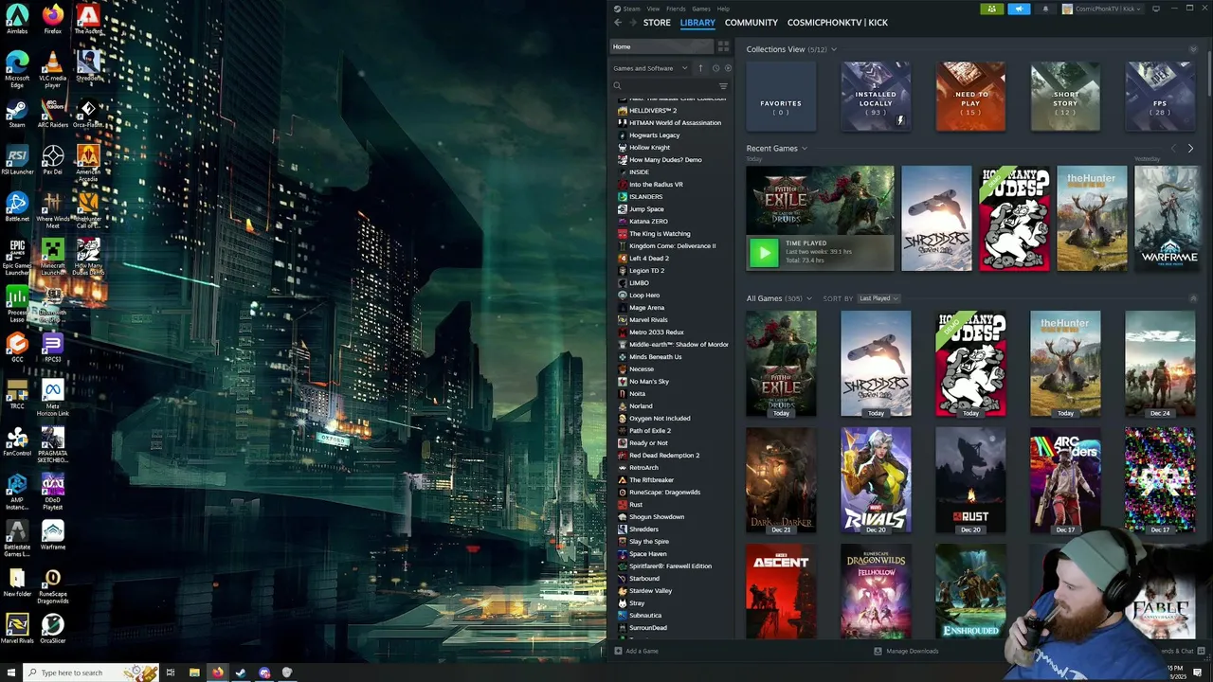Click Add a Game
The width and height of the screenshot is (1213, 682).
click(636, 651)
